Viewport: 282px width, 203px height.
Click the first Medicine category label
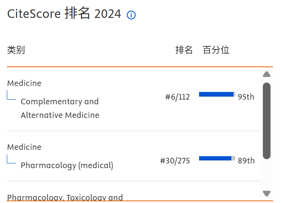(x=24, y=83)
